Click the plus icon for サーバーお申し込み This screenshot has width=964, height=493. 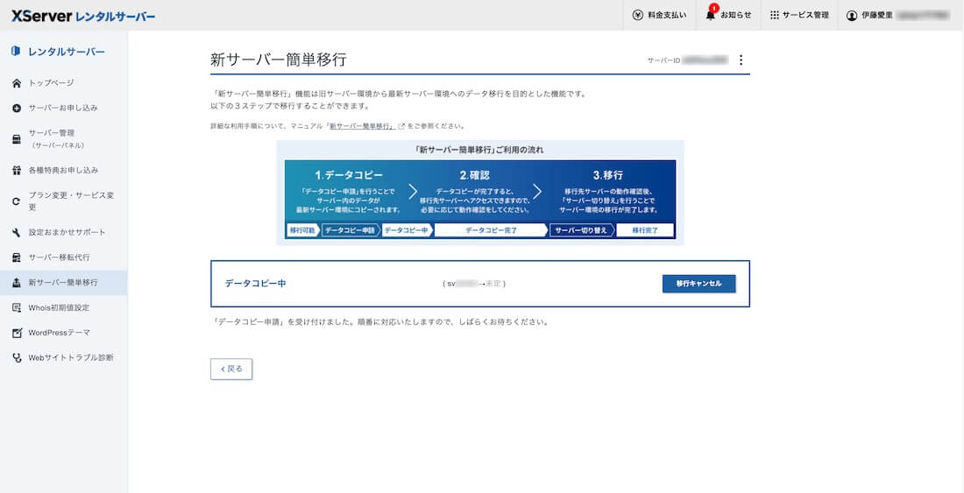(17, 108)
